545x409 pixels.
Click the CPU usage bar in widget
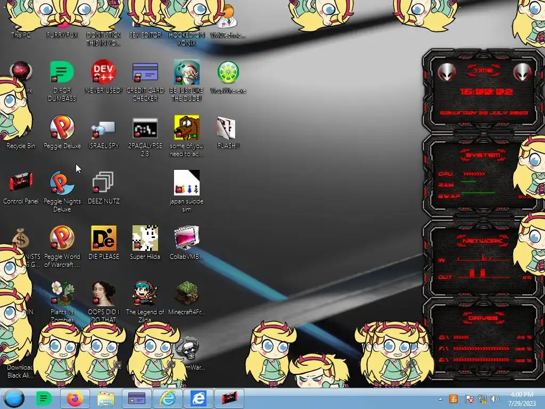coord(474,174)
